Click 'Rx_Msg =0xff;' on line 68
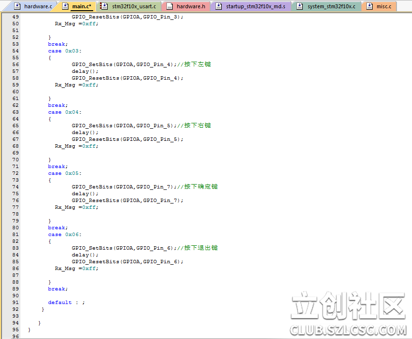This screenshot has width=412, height=339. click(x=77, y=146)
